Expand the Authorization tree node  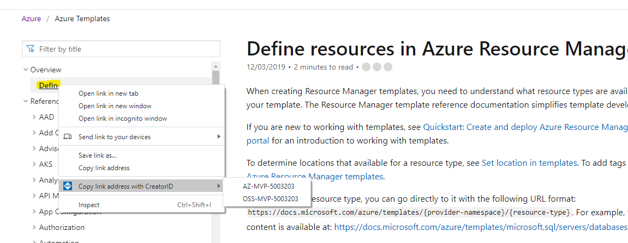point(34,227)
